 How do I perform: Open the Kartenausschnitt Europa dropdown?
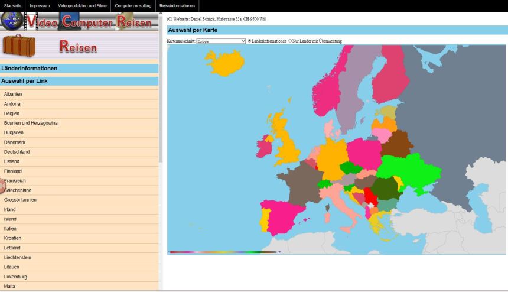coord(221,41)
